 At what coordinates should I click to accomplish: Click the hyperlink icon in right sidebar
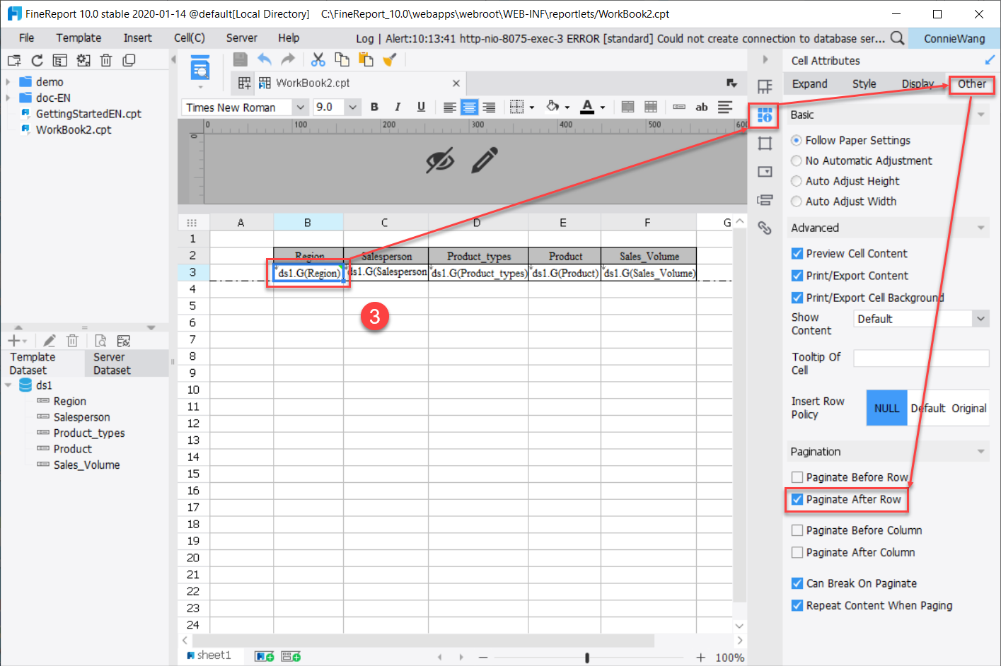(764, 228)
